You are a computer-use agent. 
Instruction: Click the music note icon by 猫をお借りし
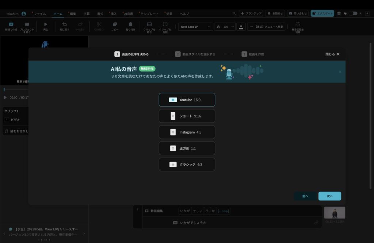tap(7, 131)
